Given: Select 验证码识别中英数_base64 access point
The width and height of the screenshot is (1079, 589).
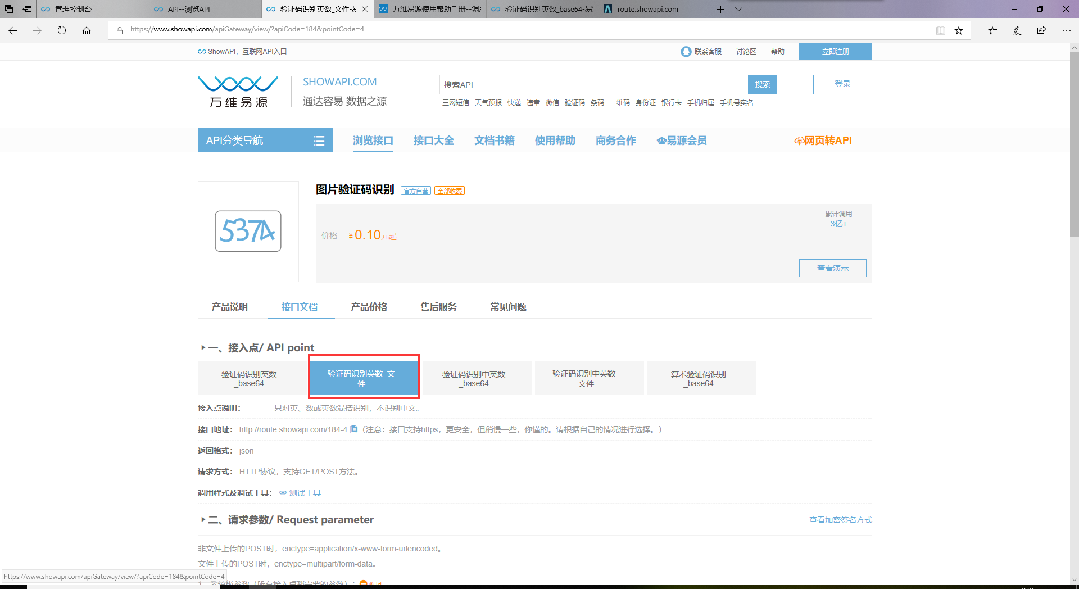Looking at the screenshot, I should pyautogui.click(x=477, y=378).
